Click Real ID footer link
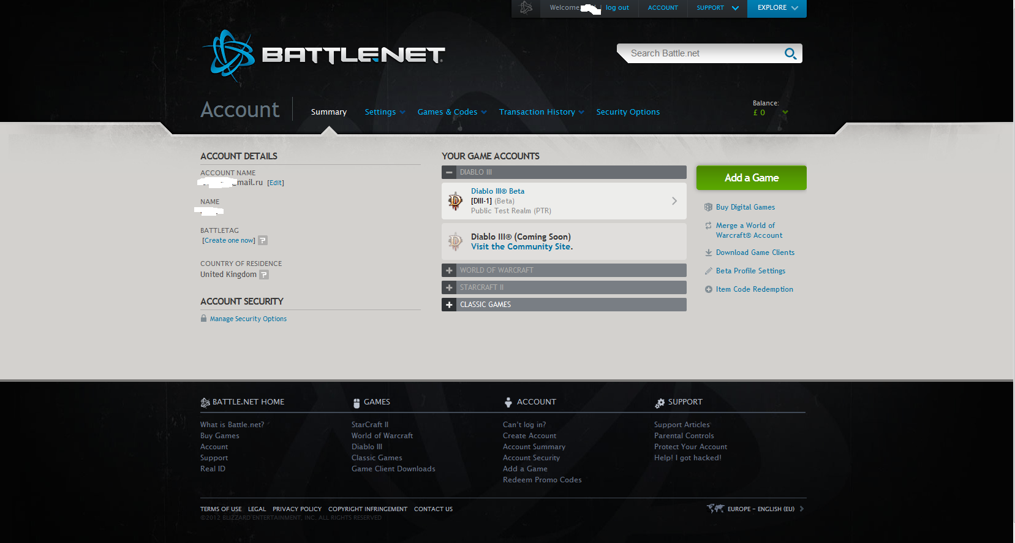 [x=213, y=469]
